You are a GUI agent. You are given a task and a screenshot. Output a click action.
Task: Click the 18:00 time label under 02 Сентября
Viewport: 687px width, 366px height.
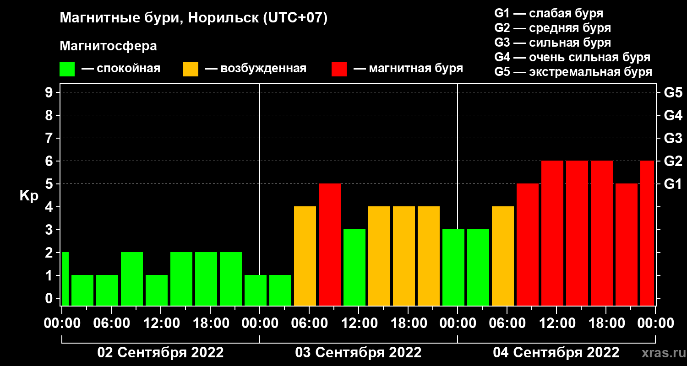(x=210, y=323)
